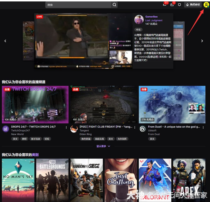210x202 pixels.
Task: Open No Man's Sky category cover
Action: tap(18, 180)
